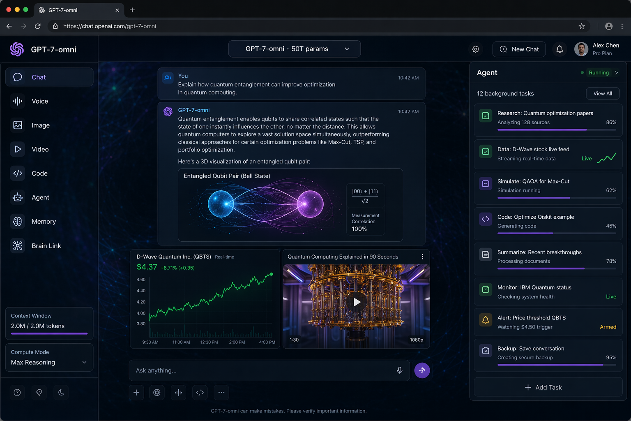
Task: Click the Simulate QAOA task icon
Action: 486,184
